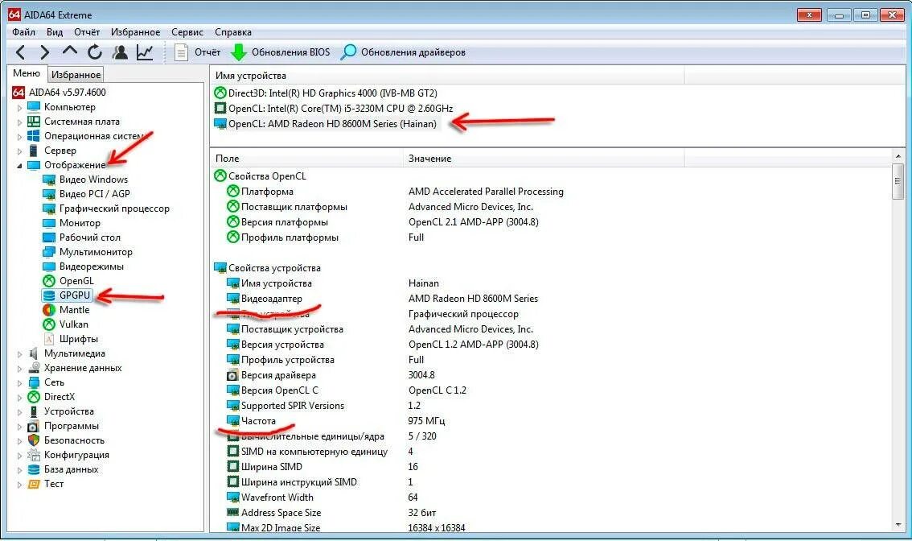The image size is (912, 541).
Task: Select Тест tree item
Action: pos(46,484)
